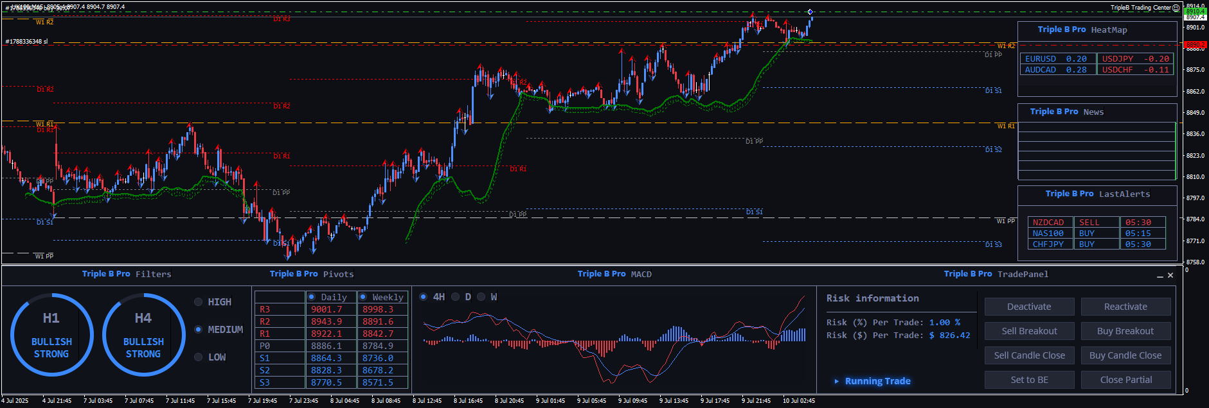The height and width of the screenshot is (408, 1209).
Task: Click the current price diamond marker on chart
Action: point(810,12)
